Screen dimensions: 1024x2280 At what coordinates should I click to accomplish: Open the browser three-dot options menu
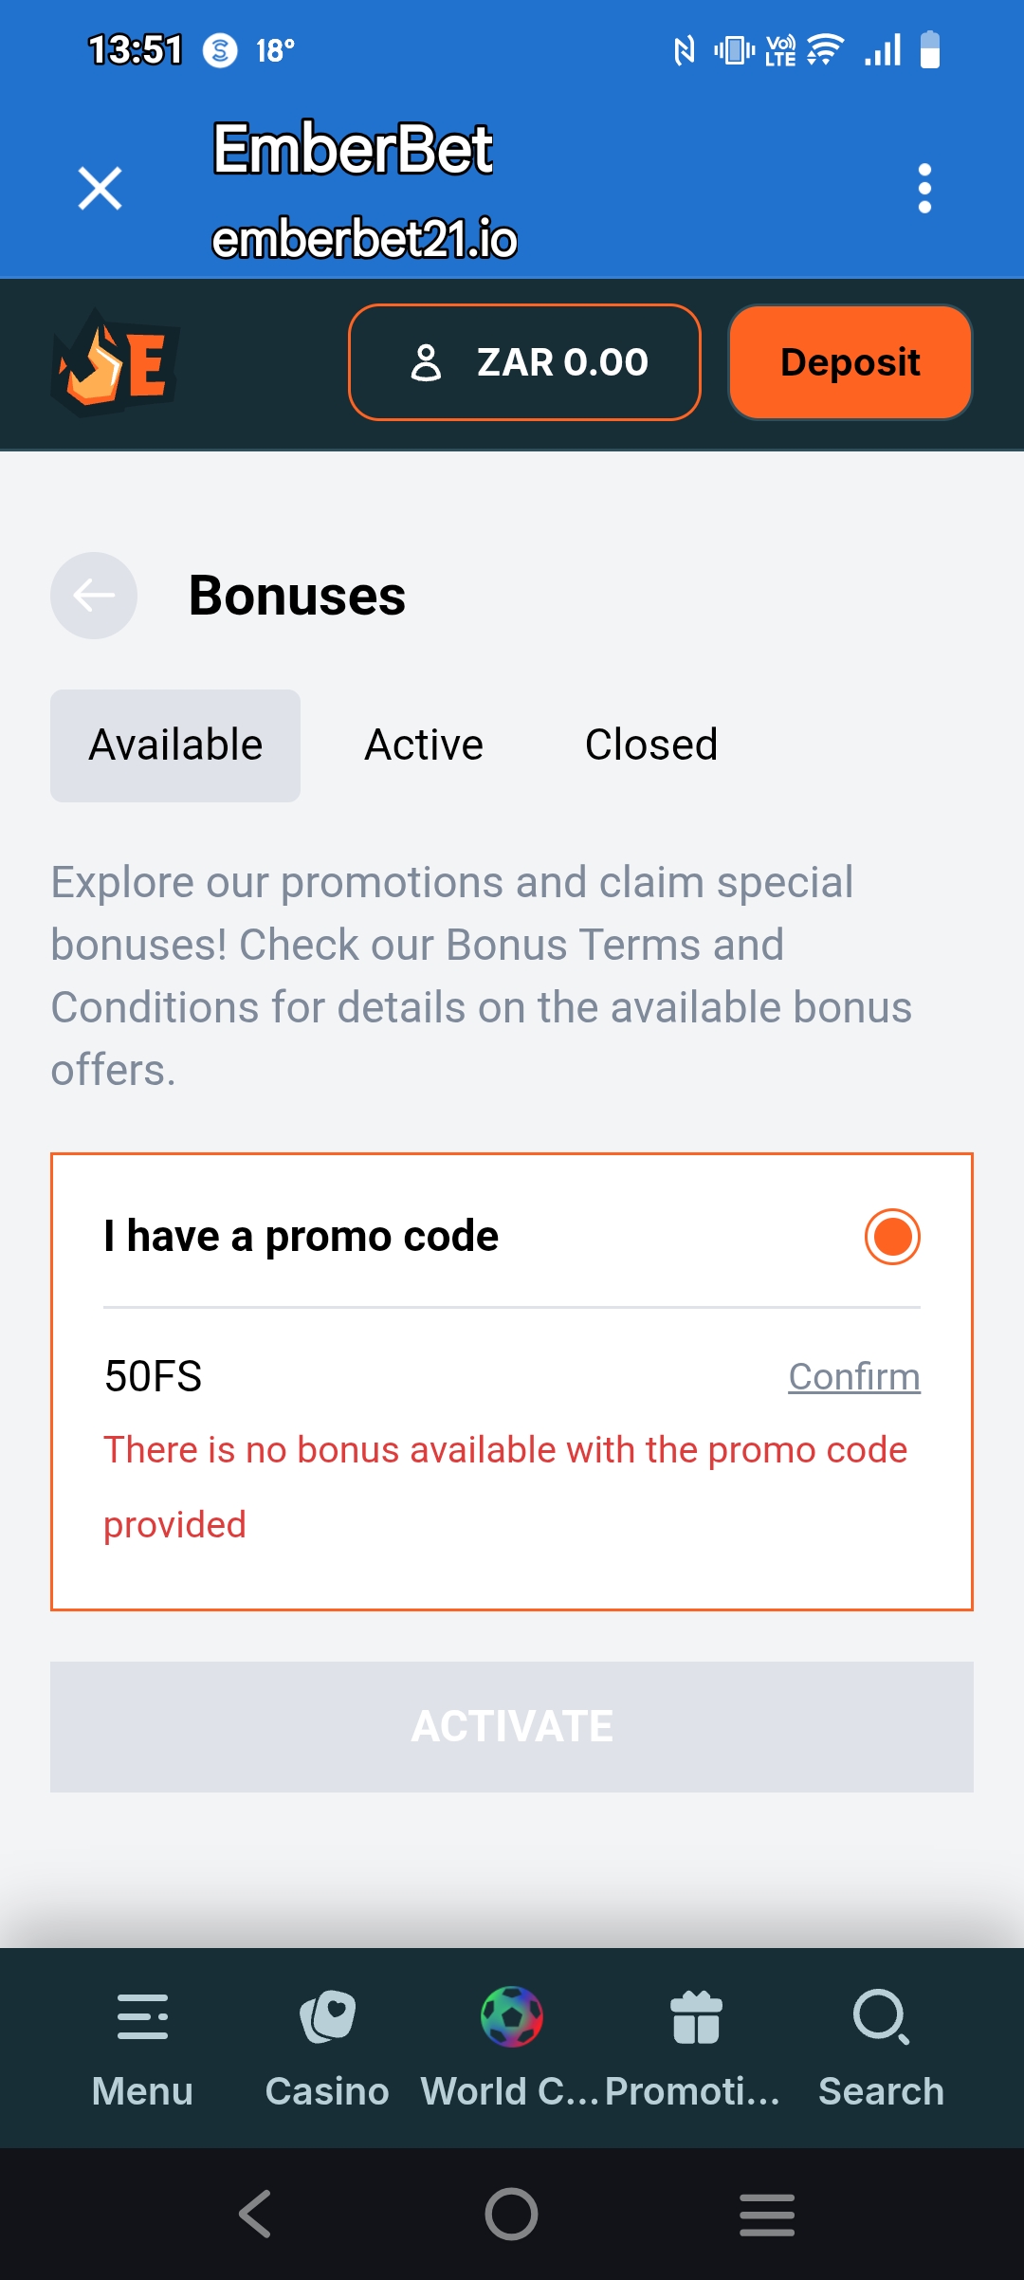pyautogui.click(x=924, y=188)
